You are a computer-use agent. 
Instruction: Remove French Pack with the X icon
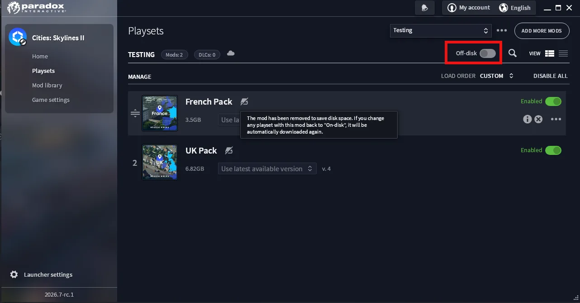pos(538,119)
